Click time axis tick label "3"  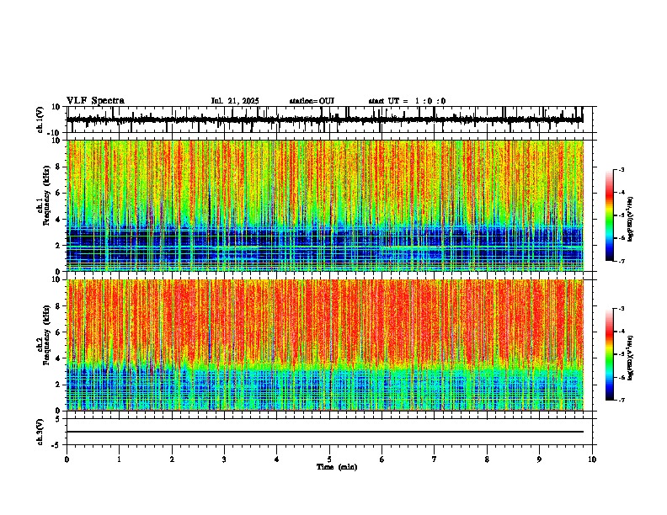coord(224,459)
